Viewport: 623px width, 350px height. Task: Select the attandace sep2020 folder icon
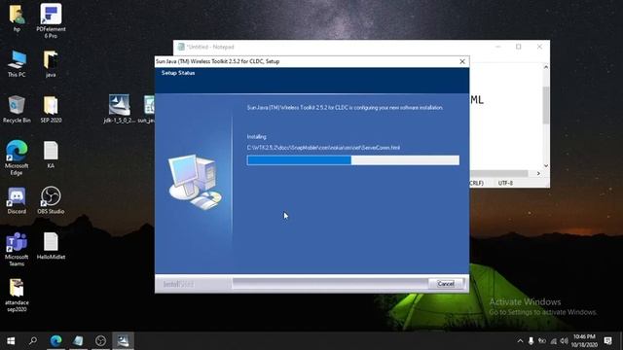[x=17, y=296]
